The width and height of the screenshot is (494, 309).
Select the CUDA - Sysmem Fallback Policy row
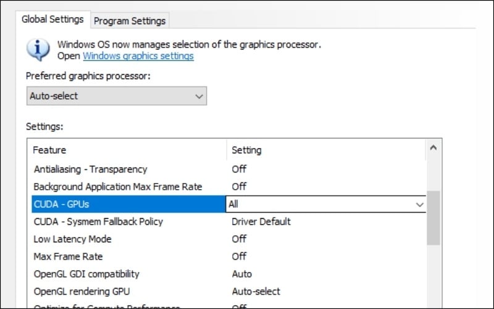click(x=98, y=221)
